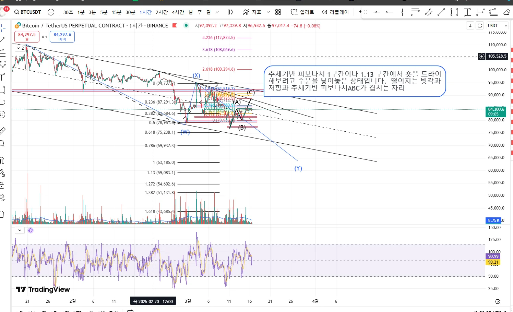513x312 pixels.
Task: Toggle stay in drawing mode
Action: pos(3,173)
